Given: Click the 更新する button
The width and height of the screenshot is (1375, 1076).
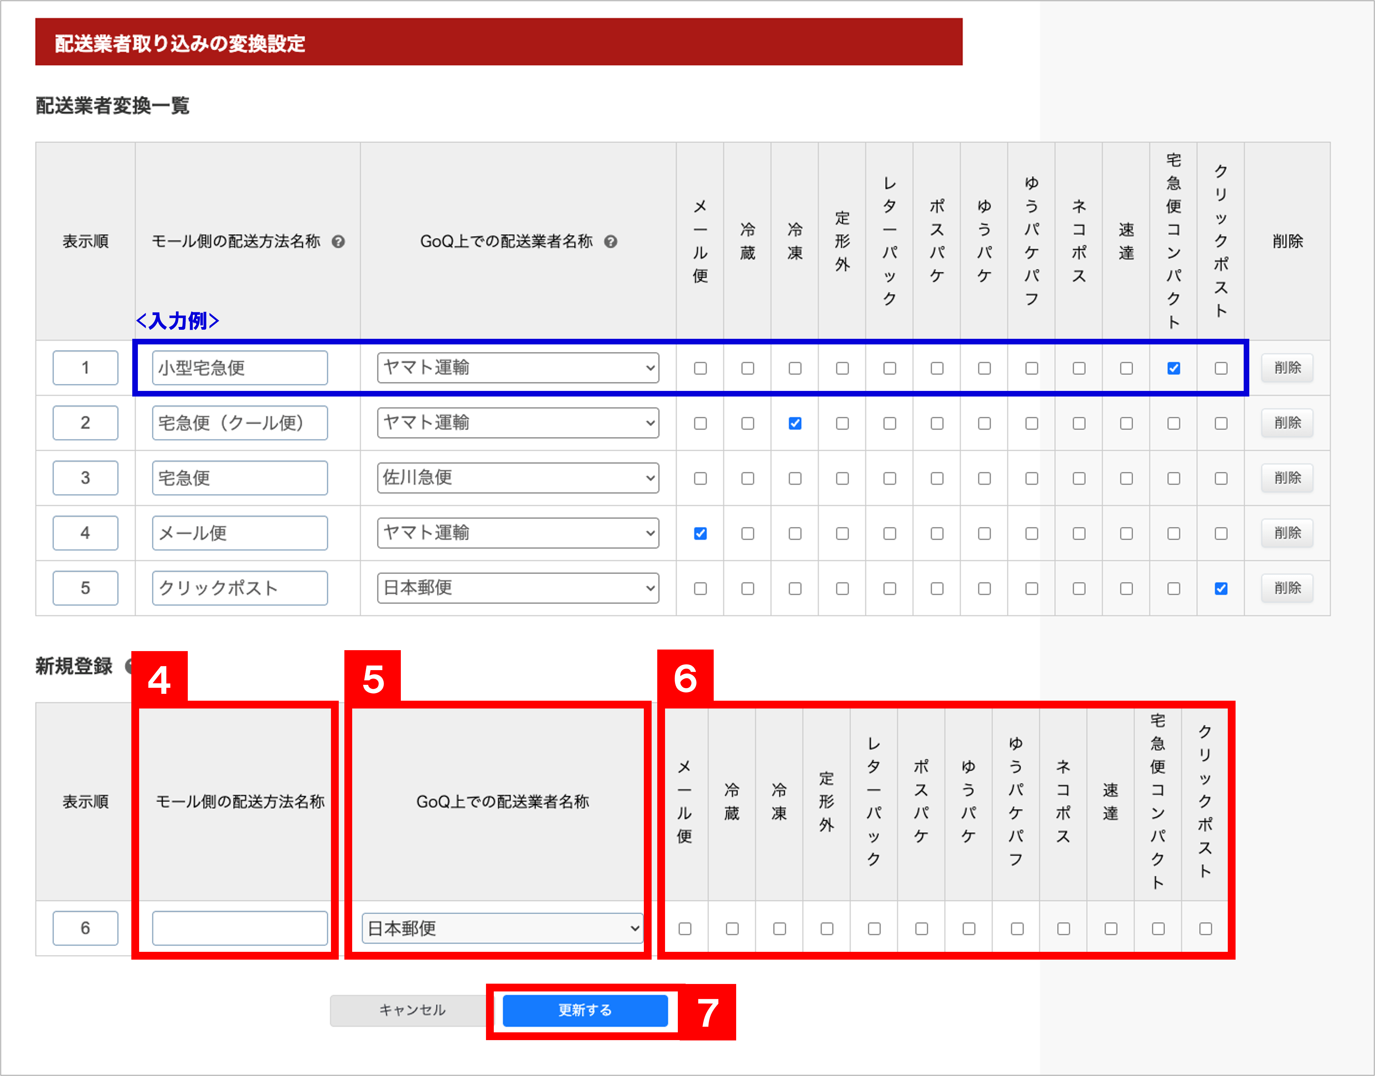Looking at the screenshot, I should pos(585,1010).
